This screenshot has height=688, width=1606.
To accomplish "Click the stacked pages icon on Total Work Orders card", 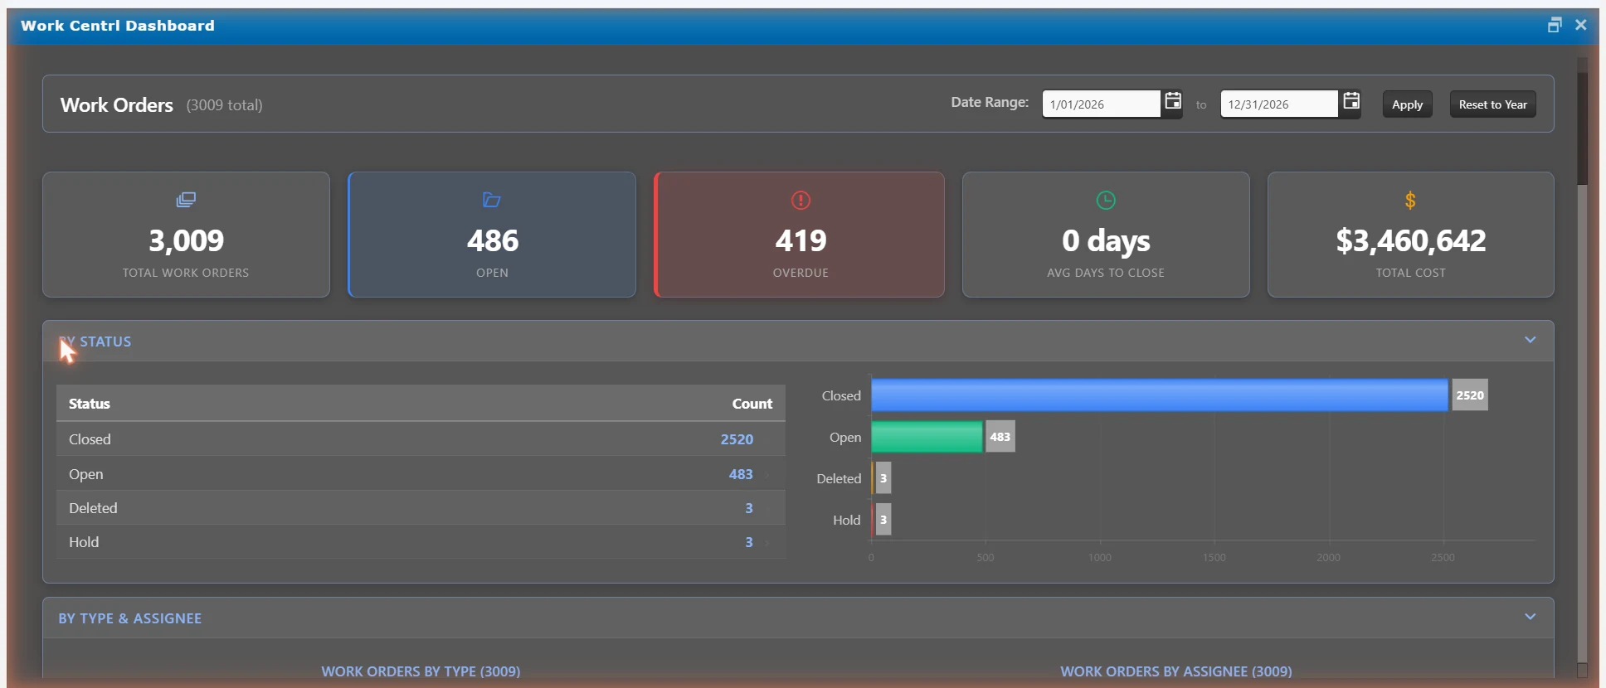I will point(186,200).
